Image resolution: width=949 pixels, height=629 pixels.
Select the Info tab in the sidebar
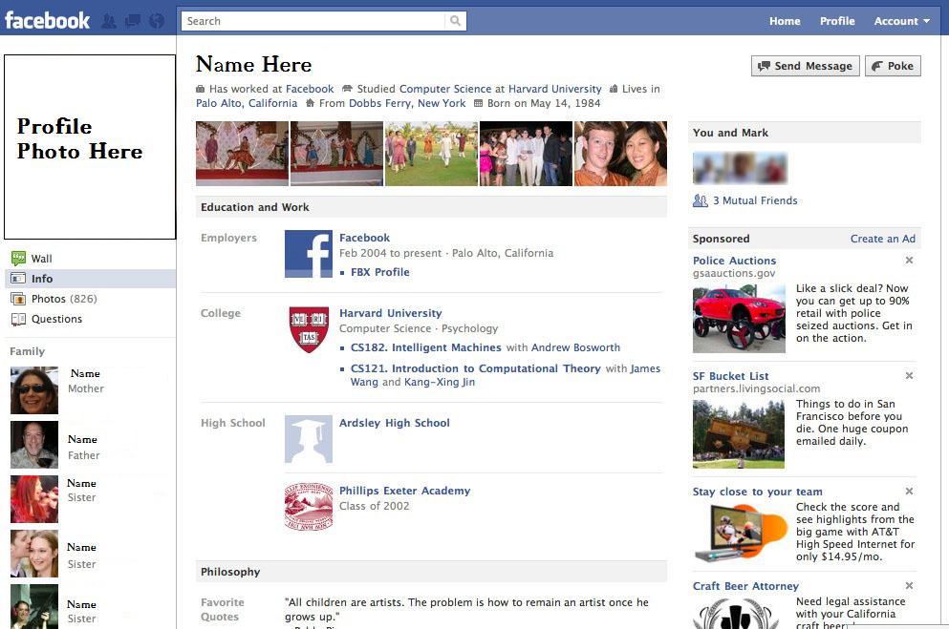click(90, 279)
